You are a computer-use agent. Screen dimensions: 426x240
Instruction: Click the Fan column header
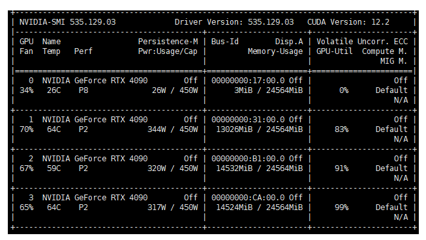(x=26, y=51)
